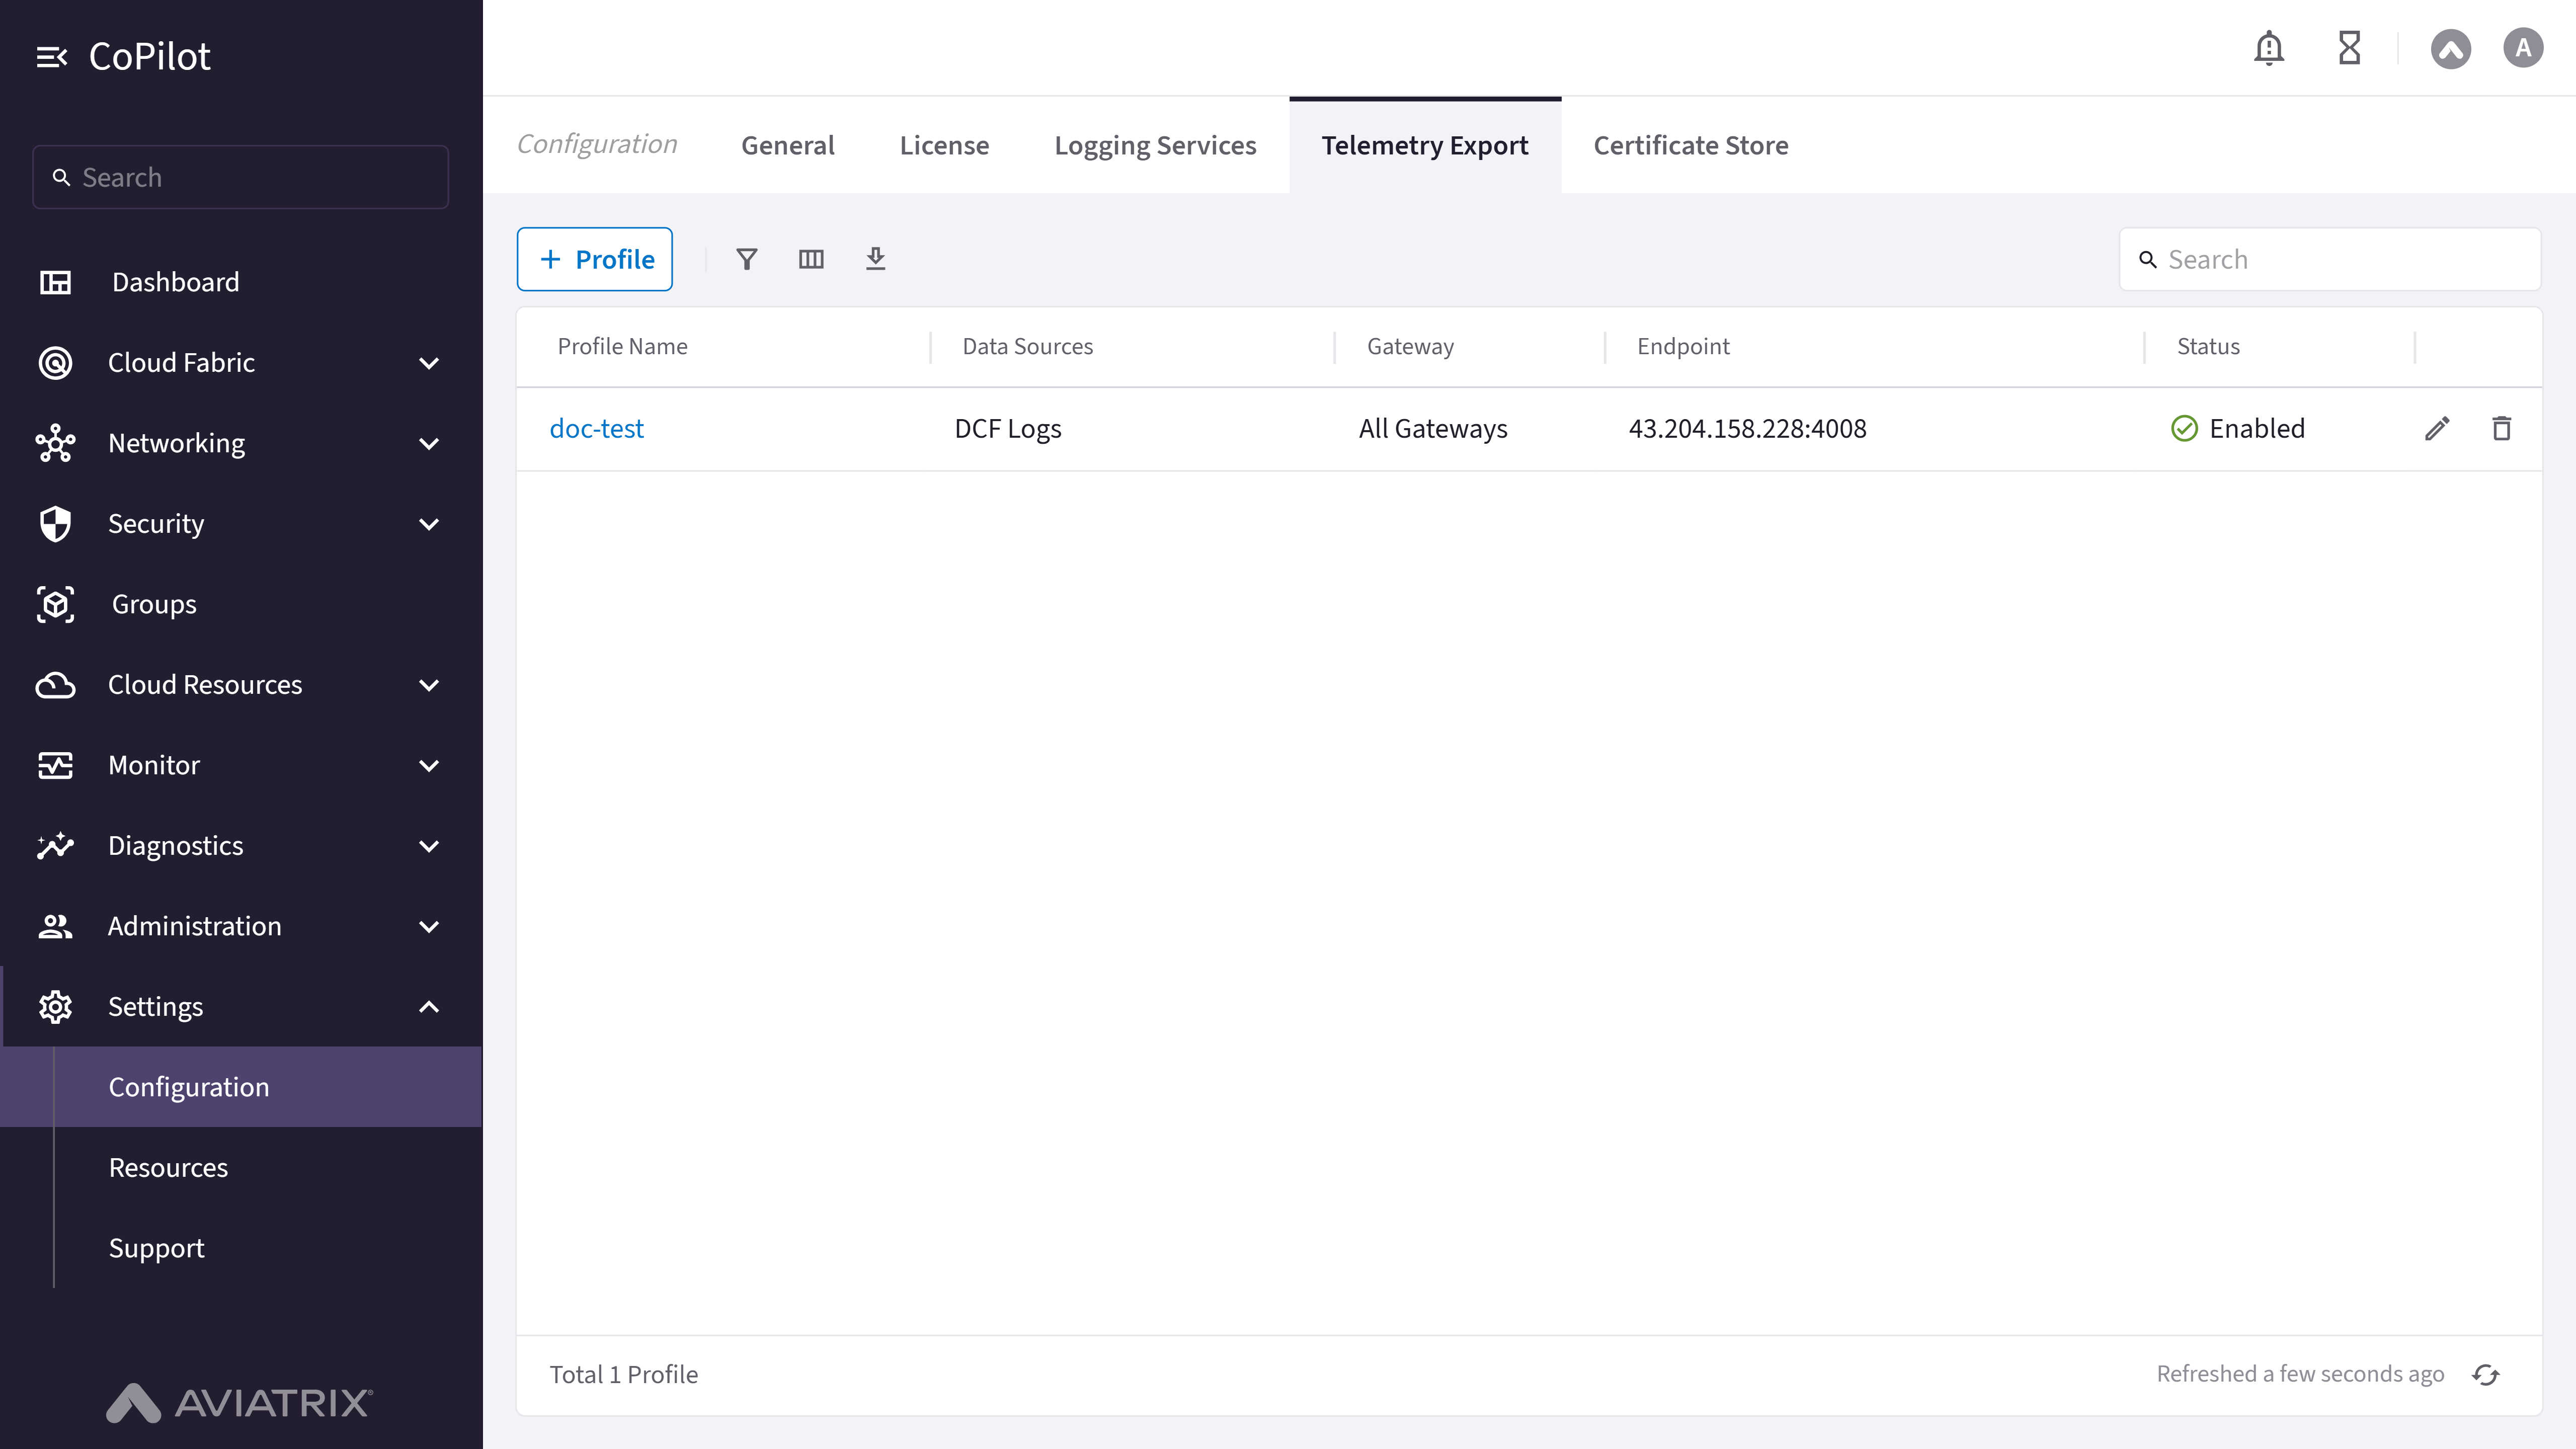Expand Networking chevron

[429, 443]
